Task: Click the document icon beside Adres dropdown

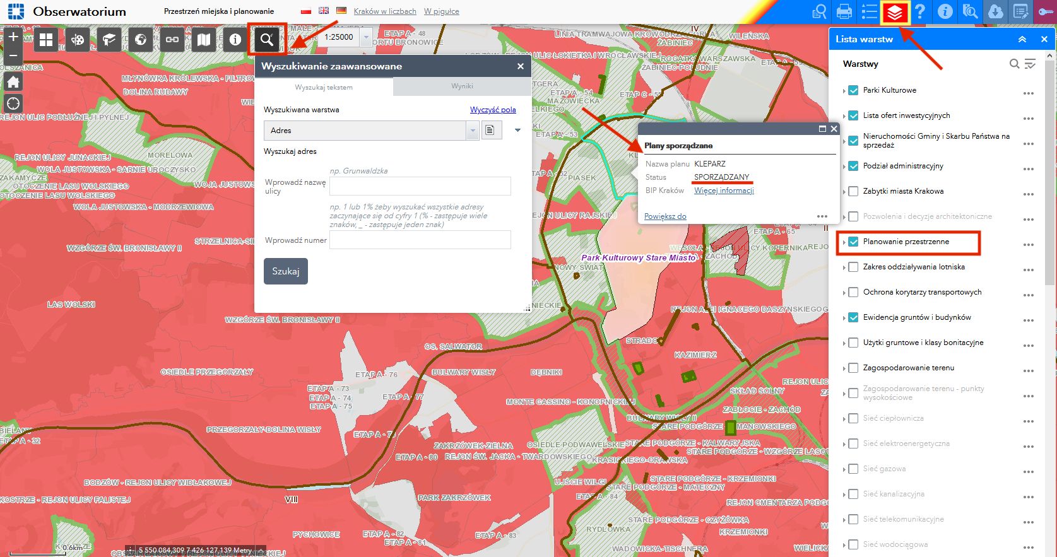Action: pos(491,131)
